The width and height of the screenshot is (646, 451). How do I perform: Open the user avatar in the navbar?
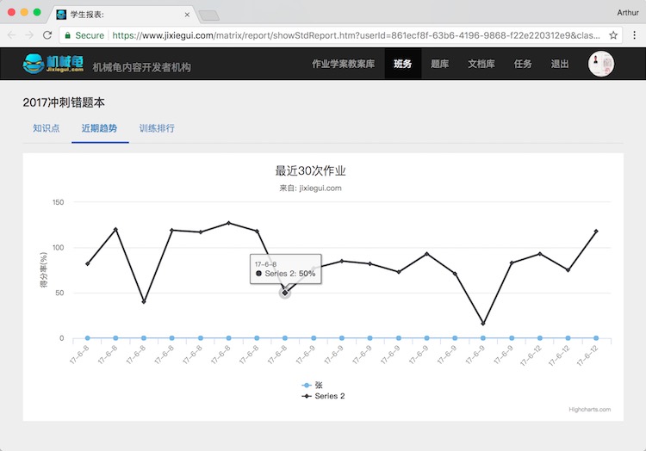point(601,65)
